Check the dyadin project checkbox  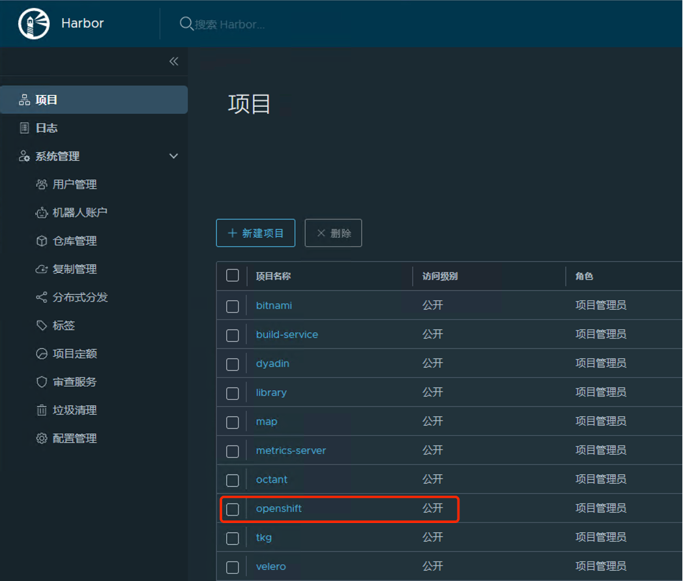(x=233, y=364)
